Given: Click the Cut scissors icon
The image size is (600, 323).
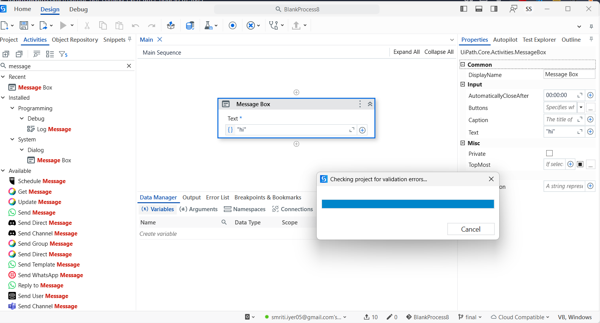Looking at the screenshot, I should point(87,25).
